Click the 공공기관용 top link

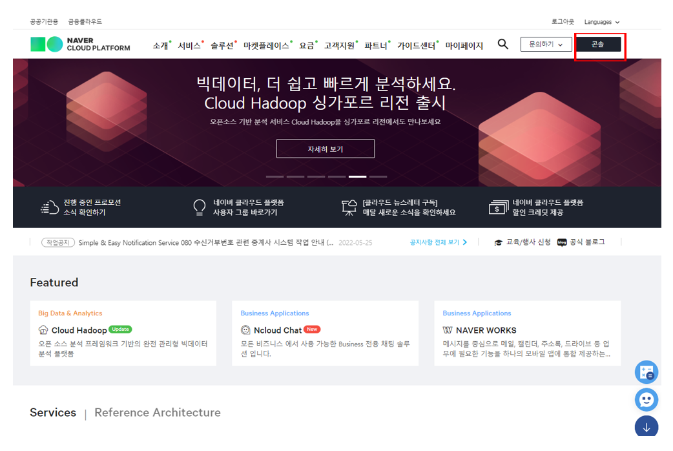(44, 21)
